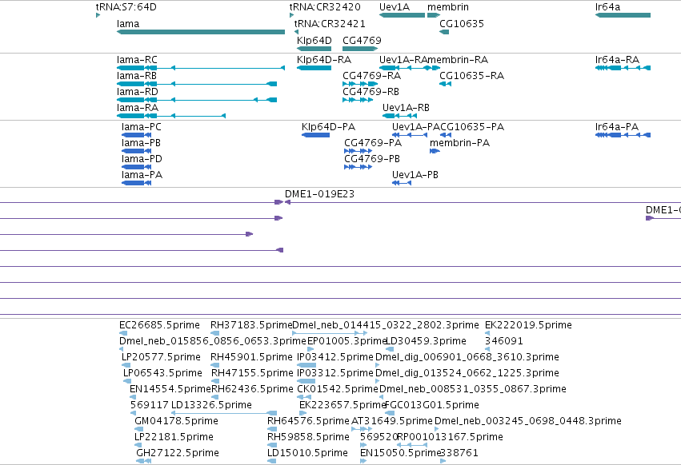This screenshot has height=465, width=681.
Task: Click the Dmel_neb_015856_0856_0653.3prime label
Action: [x=212, y=341]
